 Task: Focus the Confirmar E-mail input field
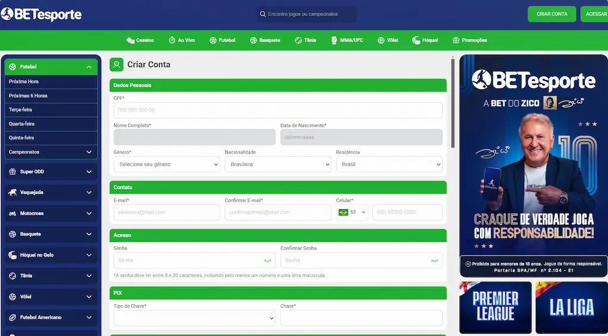(x=278, y=213)
